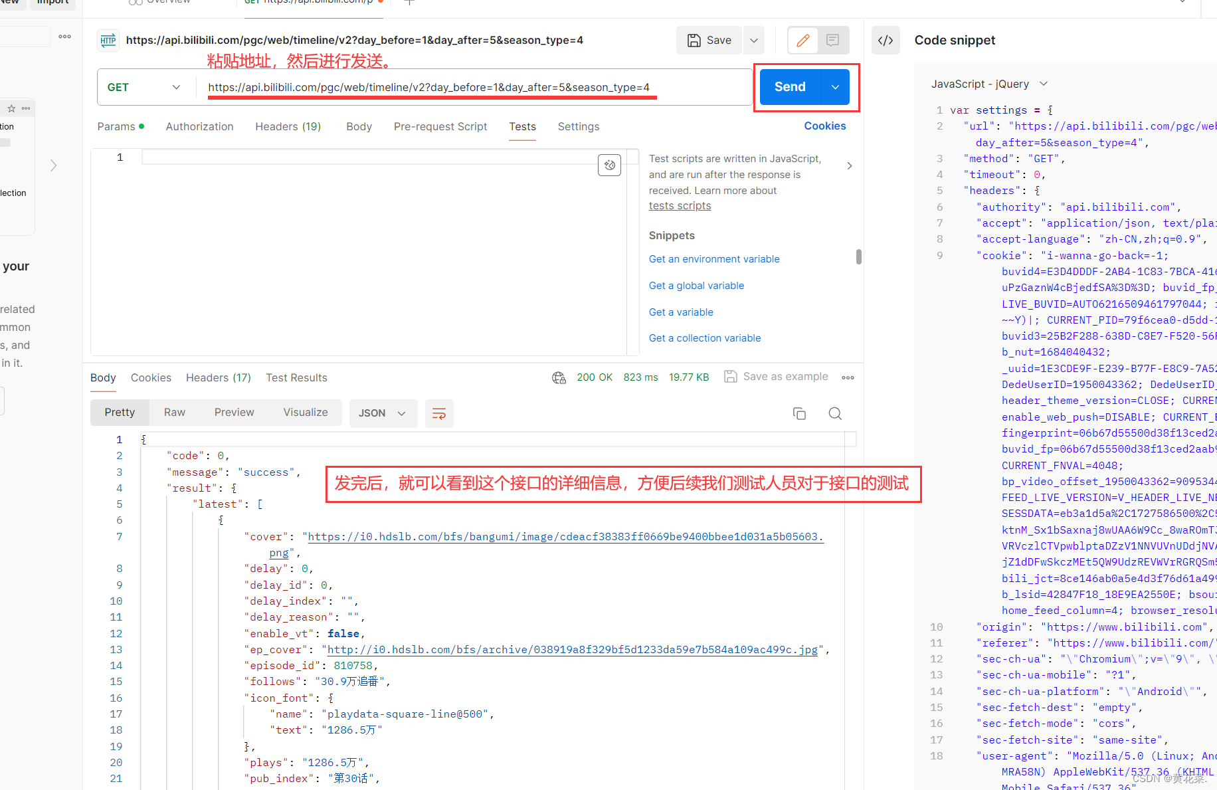1217x790 pixels.
Task: Insert Get a collection variable snippet
Action: click(705, 338)
